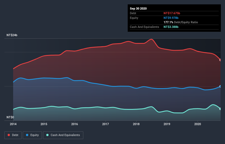Click the Sep 30 2020 tooltip date
Screen dimensions: 225x144
(x=138, y=8)
